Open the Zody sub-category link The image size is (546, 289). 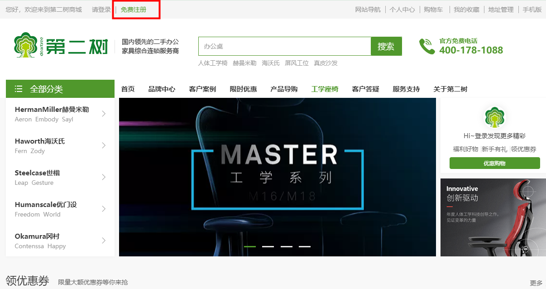[38, 151]
